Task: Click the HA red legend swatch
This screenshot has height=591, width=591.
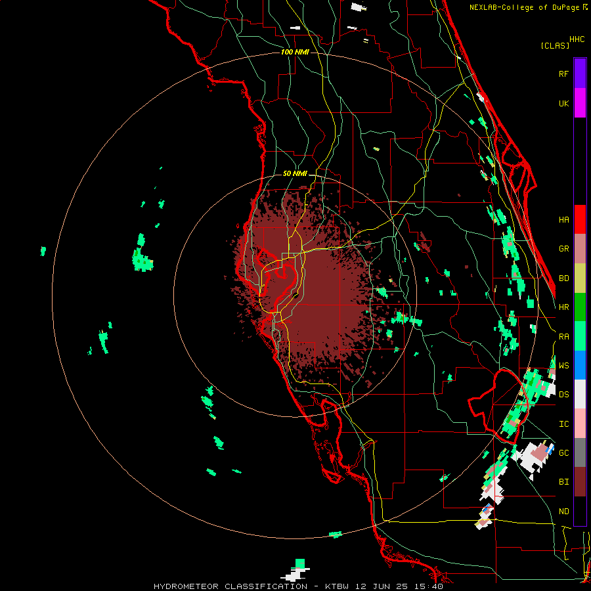Action: pos(580,219)
